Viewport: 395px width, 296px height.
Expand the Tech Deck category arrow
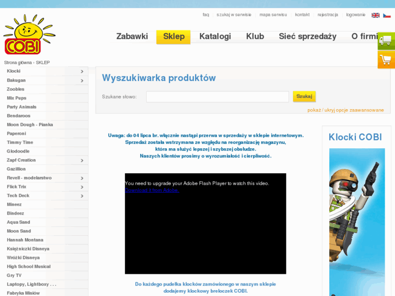pos(82,196)
